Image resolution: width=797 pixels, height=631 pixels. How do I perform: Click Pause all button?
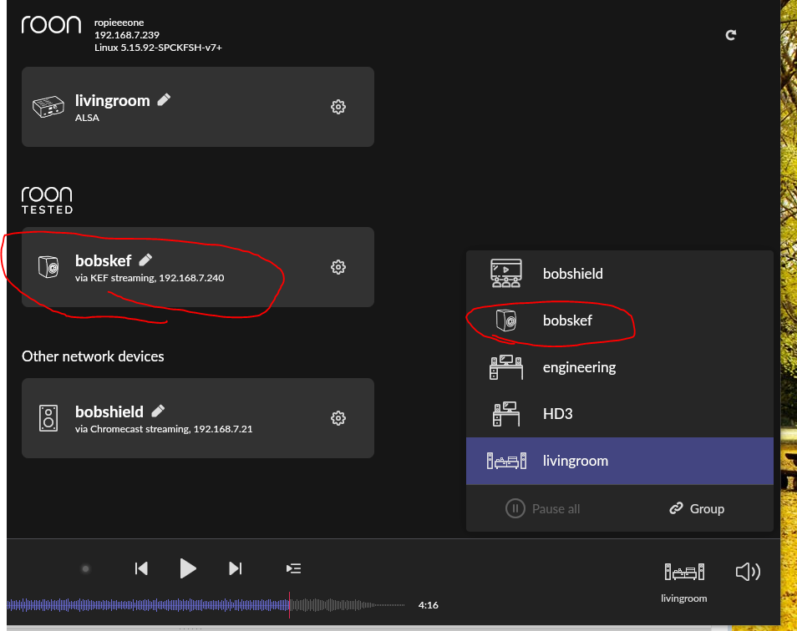point(543,508)
